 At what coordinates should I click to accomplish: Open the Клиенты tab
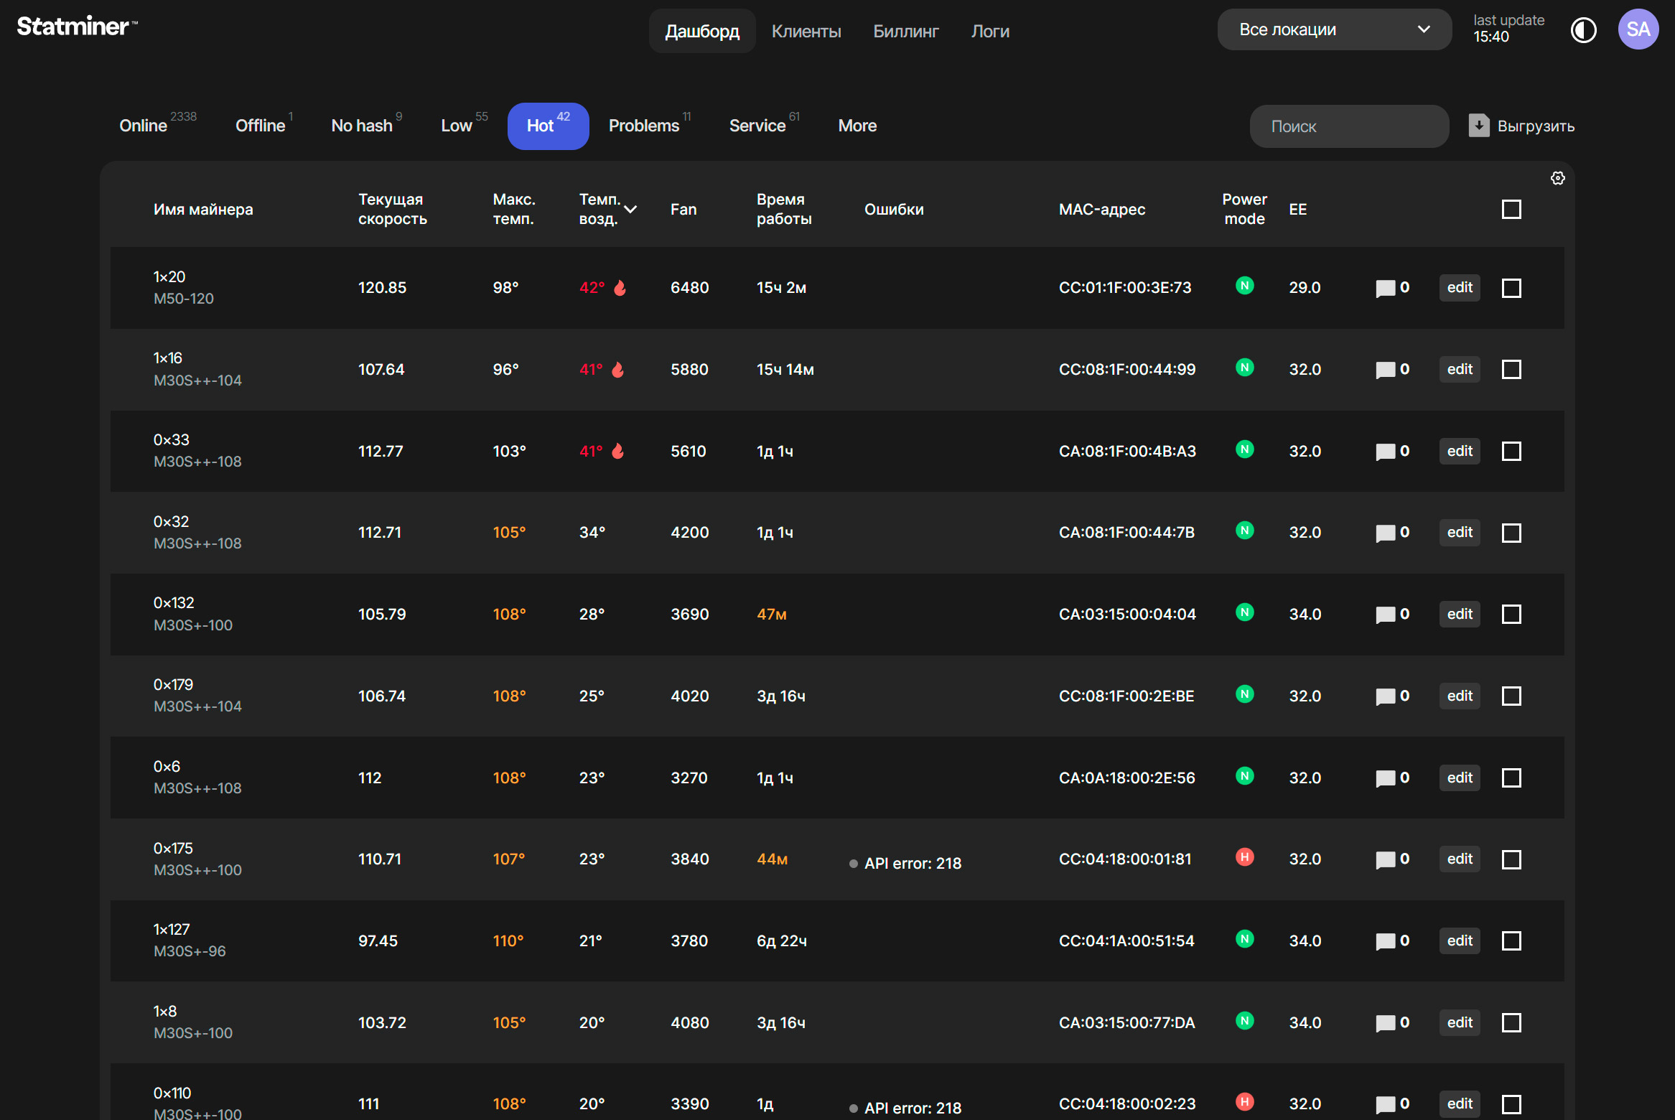(x=806, y=31)
